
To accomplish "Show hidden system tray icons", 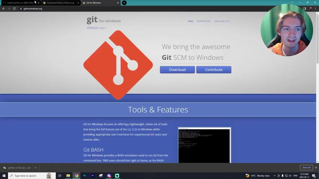I will pos(275,176).
